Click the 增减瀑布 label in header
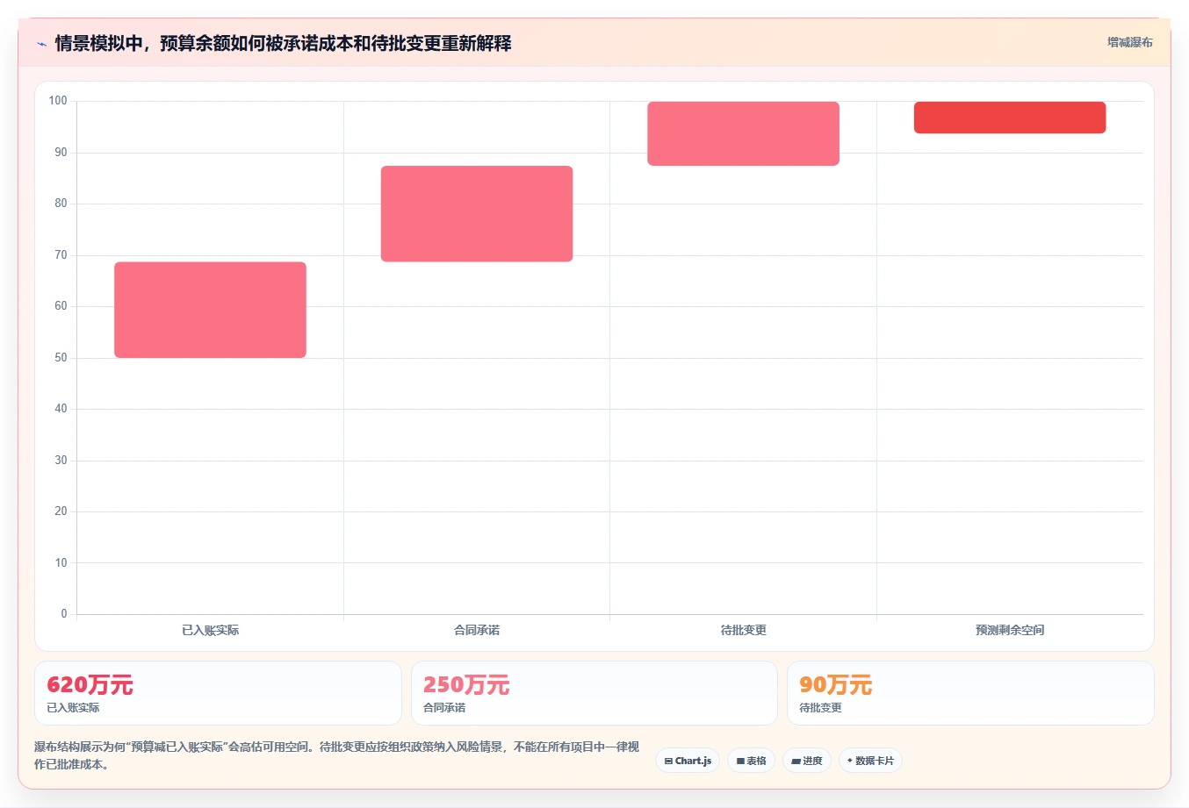The image size is (1189, 808). 1129,42
